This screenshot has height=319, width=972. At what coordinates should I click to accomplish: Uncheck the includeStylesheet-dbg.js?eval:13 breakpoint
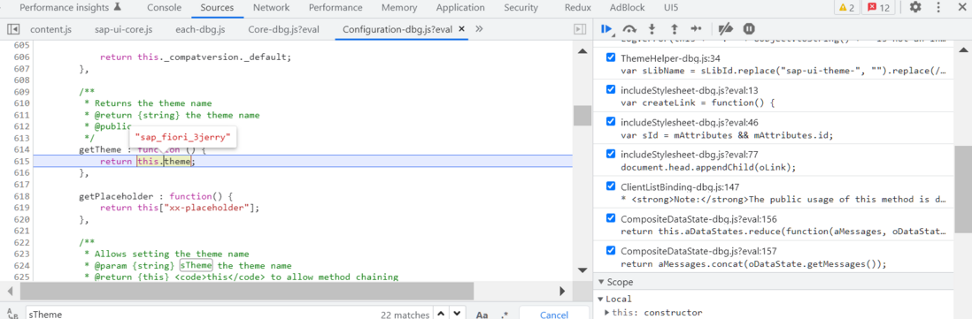click(x=611, y=89)
